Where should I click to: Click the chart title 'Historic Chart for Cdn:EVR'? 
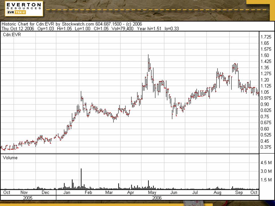[x=28, y=24]
